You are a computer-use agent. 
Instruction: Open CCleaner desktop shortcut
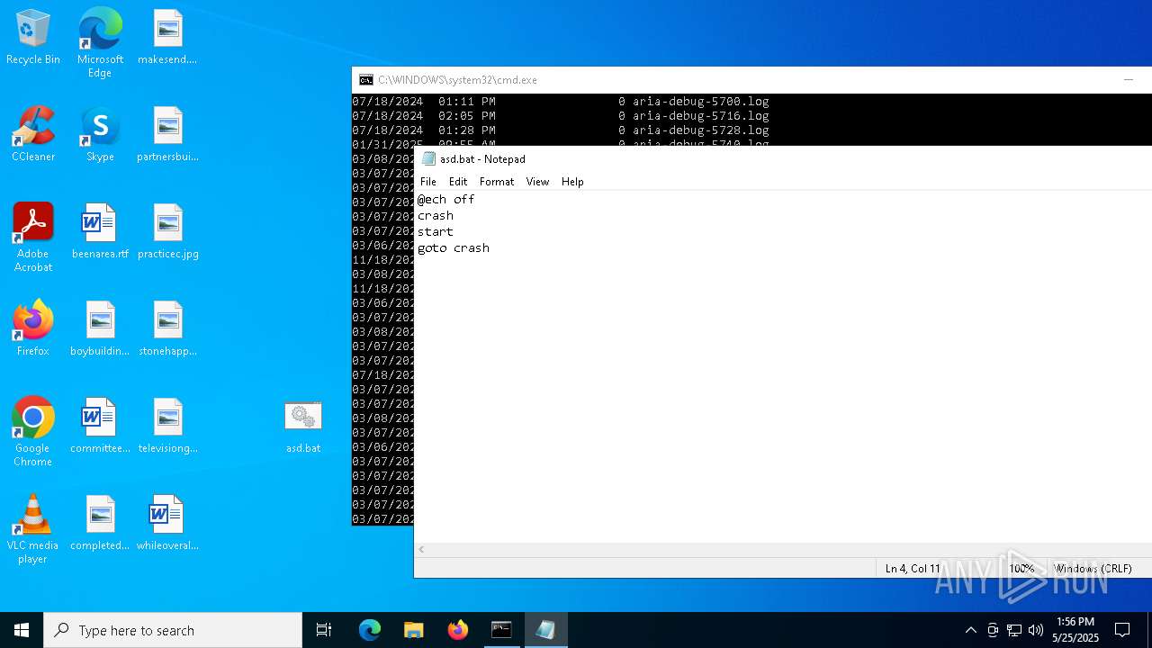[x=33, y=134]
